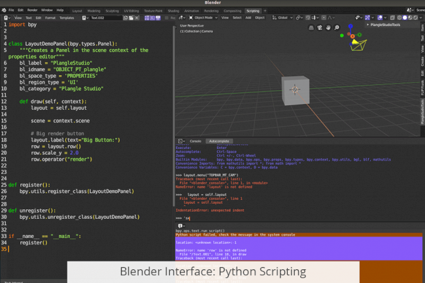Open the File menu
The width and height of the screenshot is (425, 283).
pos(11,10)
